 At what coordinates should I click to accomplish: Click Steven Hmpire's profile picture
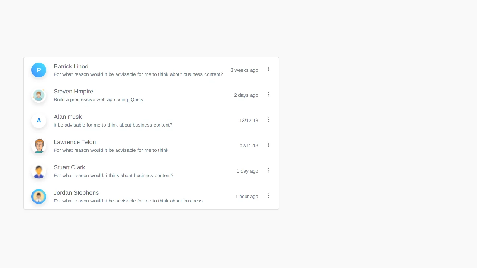pyautogui.click(x=39, y=95)
